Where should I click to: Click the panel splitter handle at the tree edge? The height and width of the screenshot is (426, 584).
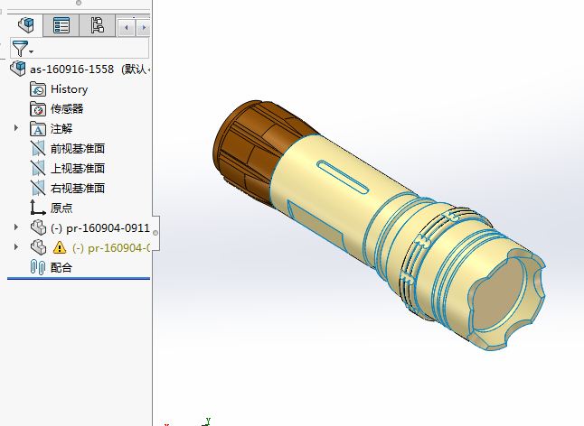(155, 233)
